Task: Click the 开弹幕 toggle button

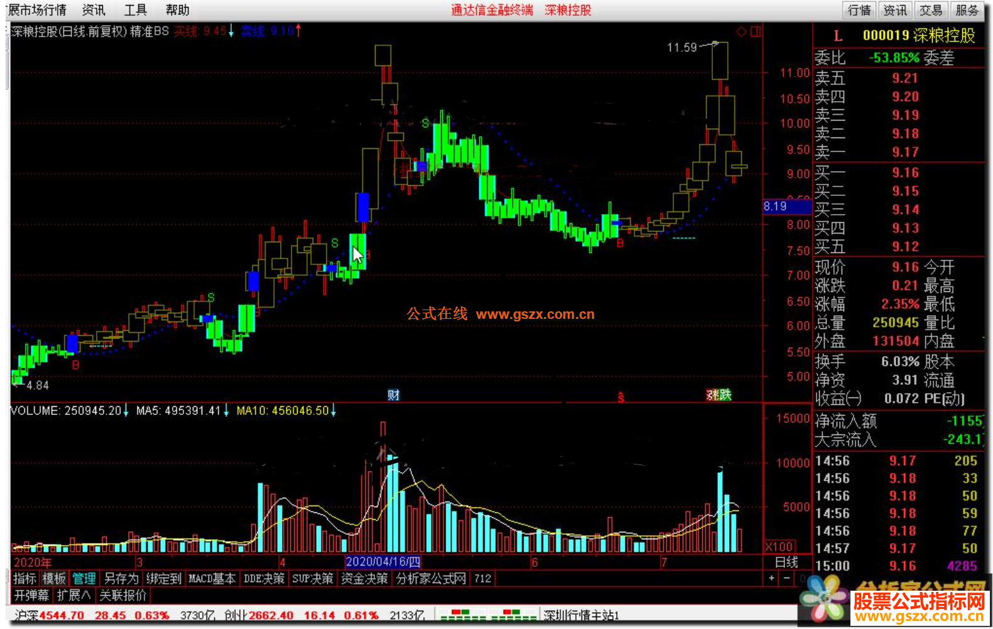Action: point(31,595)
